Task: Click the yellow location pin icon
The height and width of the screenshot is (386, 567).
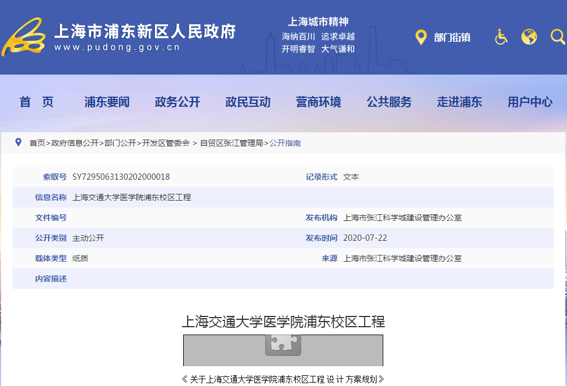Action: [x=421, y=37]
